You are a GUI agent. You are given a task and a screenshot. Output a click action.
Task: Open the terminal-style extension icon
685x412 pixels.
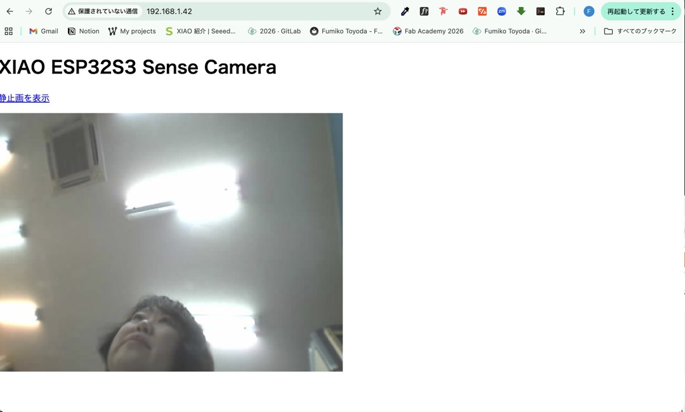[x=540, y=11]
